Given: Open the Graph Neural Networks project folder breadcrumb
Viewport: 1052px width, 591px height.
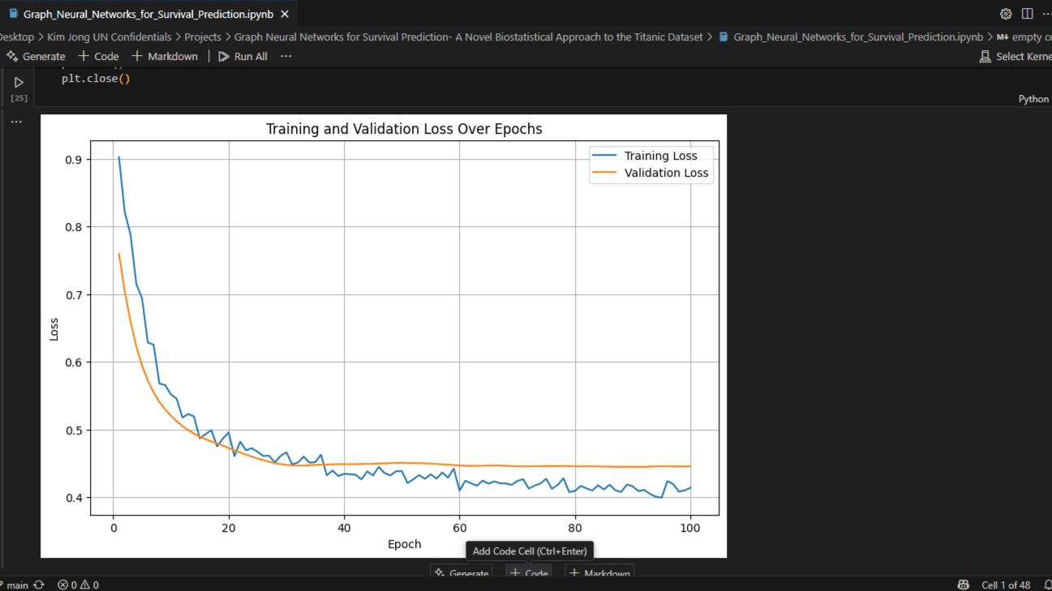Looking at the screenshot, I should click(469, 36).
